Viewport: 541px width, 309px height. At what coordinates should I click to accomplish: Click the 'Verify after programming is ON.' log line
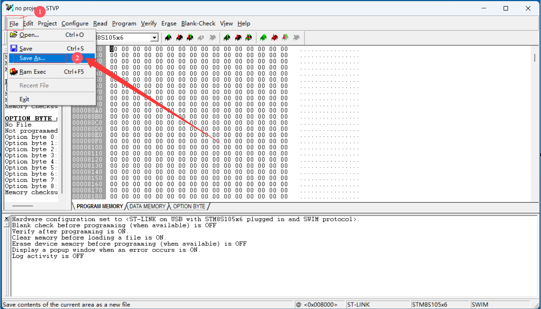click(x=70, y=231)
